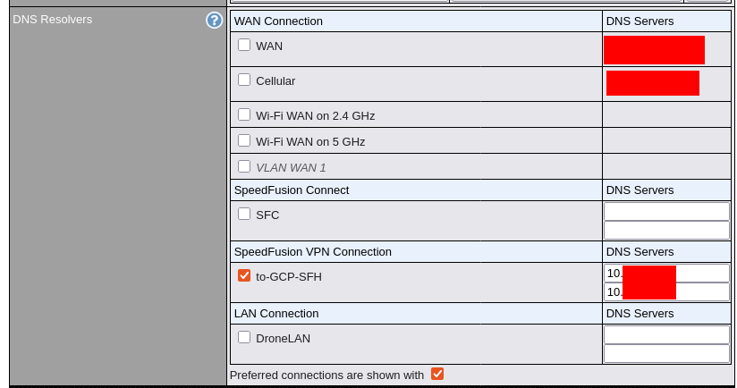Click the DroneLAN label text
737x388 pixels.
[283, 338]
